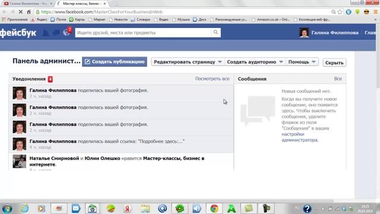Open Галина Филиппова profile in header
This screenshot has width=380, height=214.
(x=335, y=33)
